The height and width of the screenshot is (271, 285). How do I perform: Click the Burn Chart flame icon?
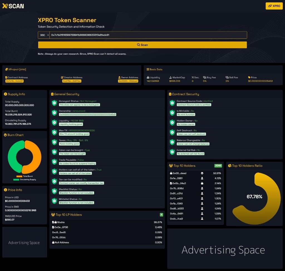click(5, 135)
